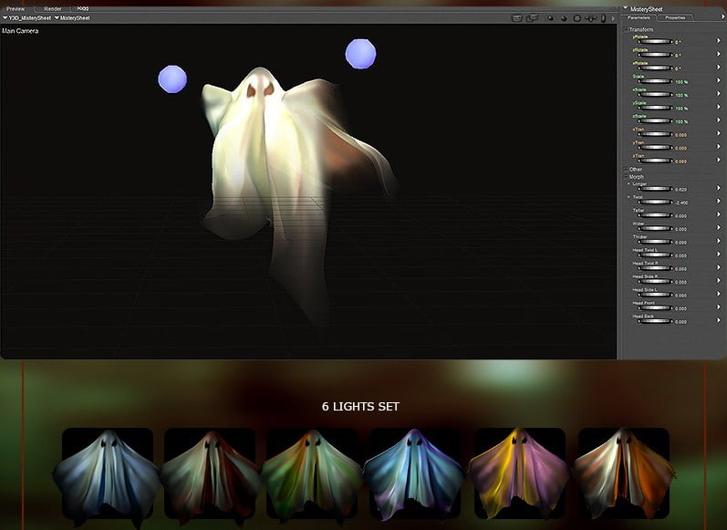Click the crosshair-style icon in the preview toolbar
Image resolution: width=727 pixels, height=530 pixels.
point(591,18)
